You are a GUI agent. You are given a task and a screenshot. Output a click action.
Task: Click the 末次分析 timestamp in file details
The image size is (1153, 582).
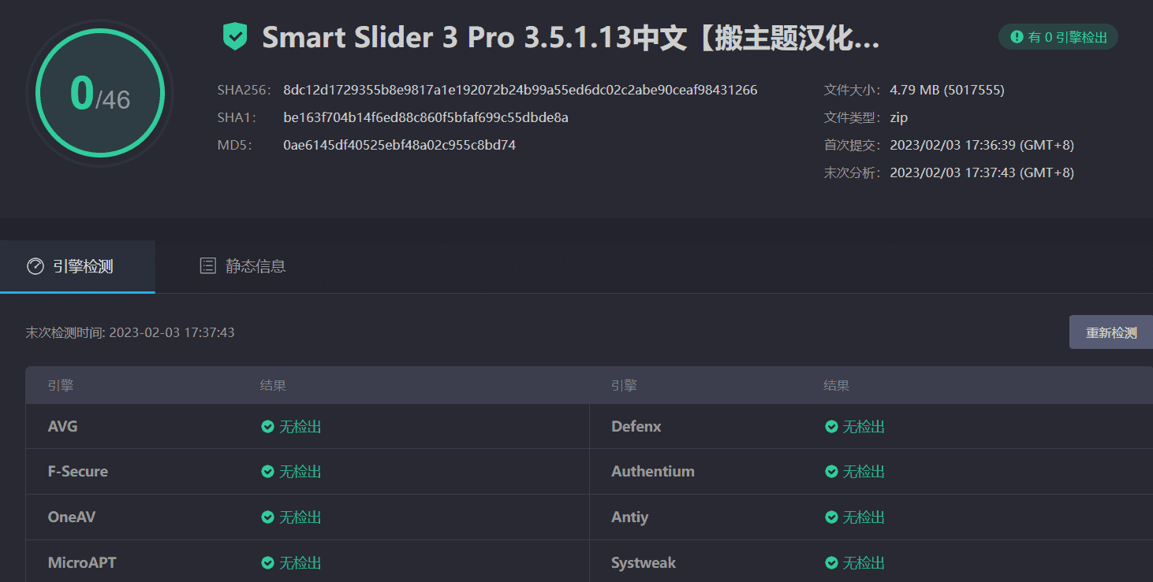[x=982, y=173]
